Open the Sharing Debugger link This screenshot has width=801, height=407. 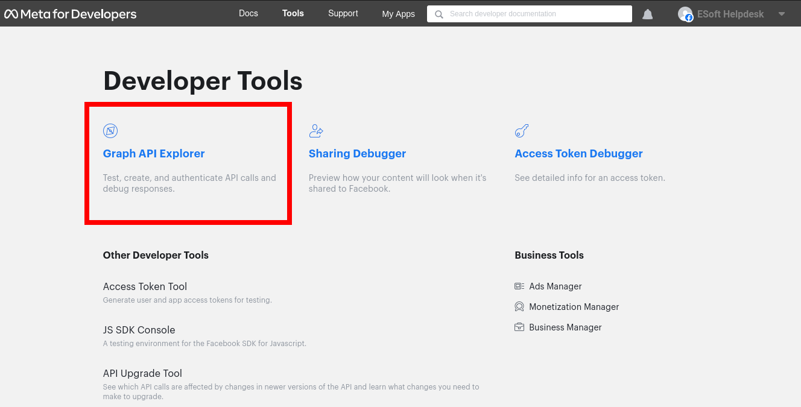(x=357, y=154)
